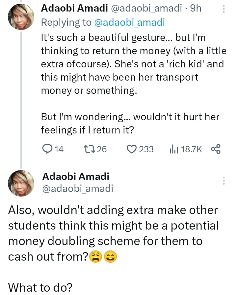Tap the 26 retweets count
Screen dimensions: 237x295
click(102, 149)
